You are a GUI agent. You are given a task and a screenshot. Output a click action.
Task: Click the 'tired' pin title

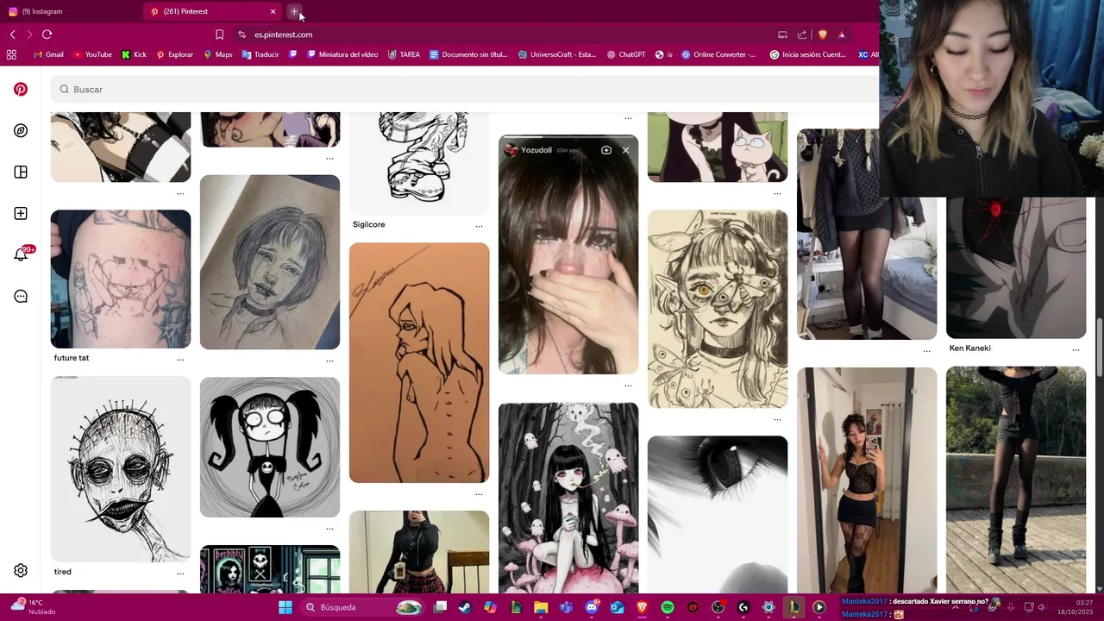tap(63, 572)
